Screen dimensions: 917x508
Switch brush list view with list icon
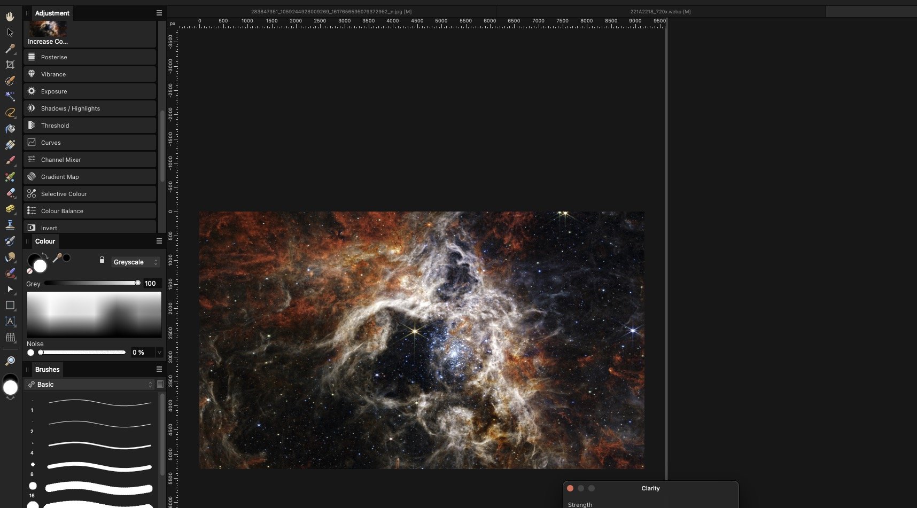160,385
